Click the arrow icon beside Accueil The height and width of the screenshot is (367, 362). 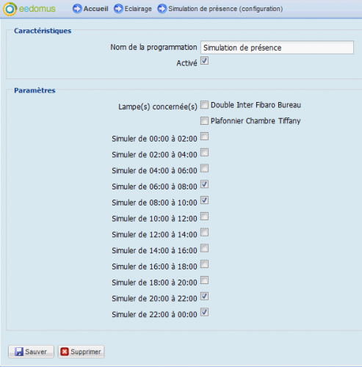[77, 9]
